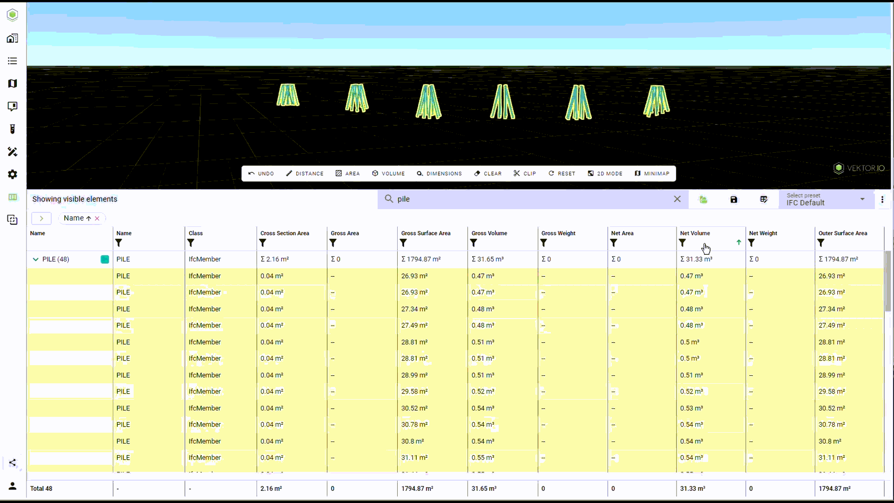Click the save preset floppy icon

[x=734, y=199]
